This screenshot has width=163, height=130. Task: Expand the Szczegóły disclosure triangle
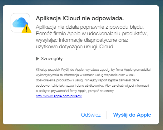pyautogui.click(x=37, y=59)
